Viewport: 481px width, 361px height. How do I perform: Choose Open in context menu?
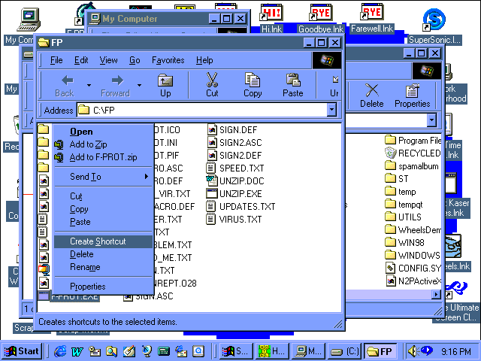103,132
